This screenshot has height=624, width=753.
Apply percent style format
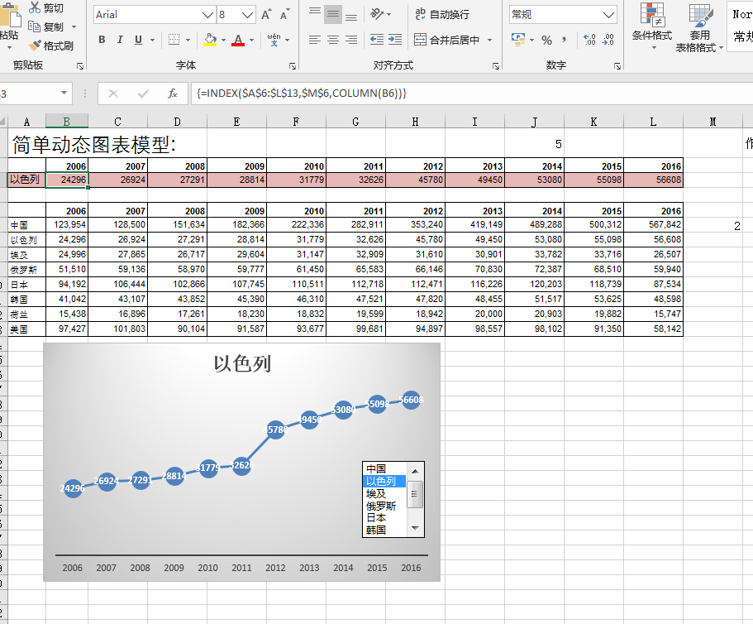(546, 40)
